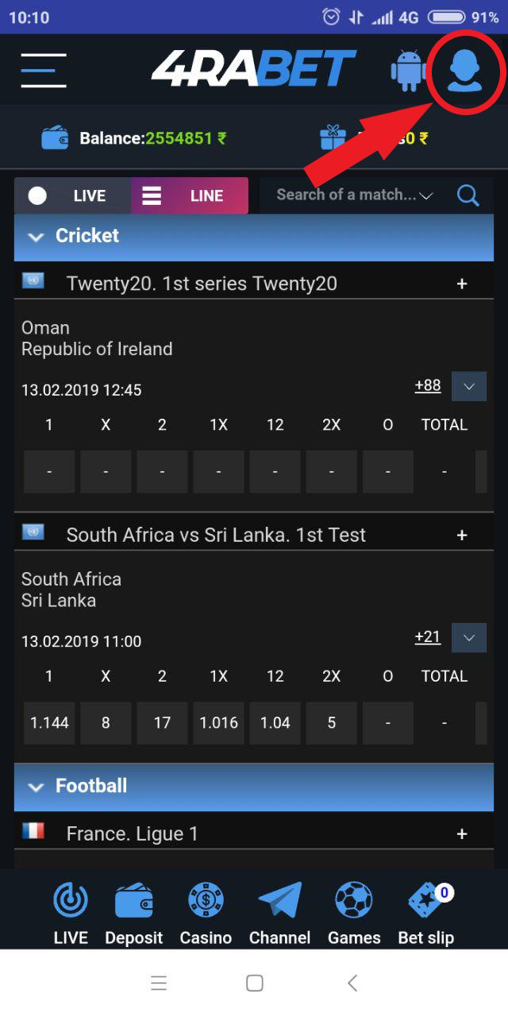Open the user profile icon
The height and width of the screenshot is (1017, 508).
coord(464,70)
